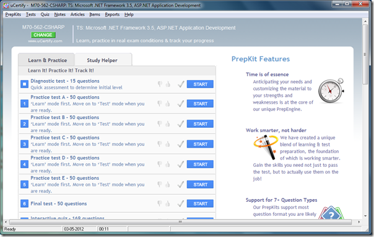374x237 pixels.
Task: Click the vertical scrollbar down arrow
Action: click(365, 216)
